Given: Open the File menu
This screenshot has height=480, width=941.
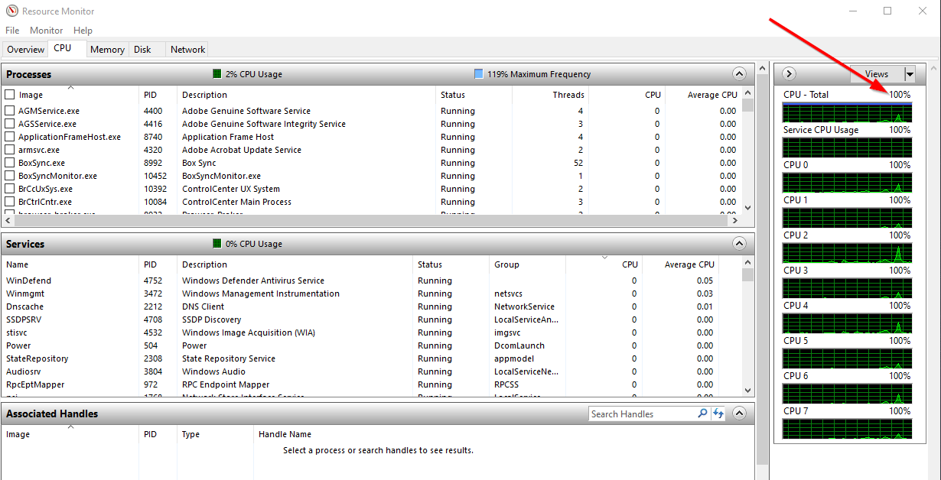Looking at the screenshot, I should tap(12, 31).
